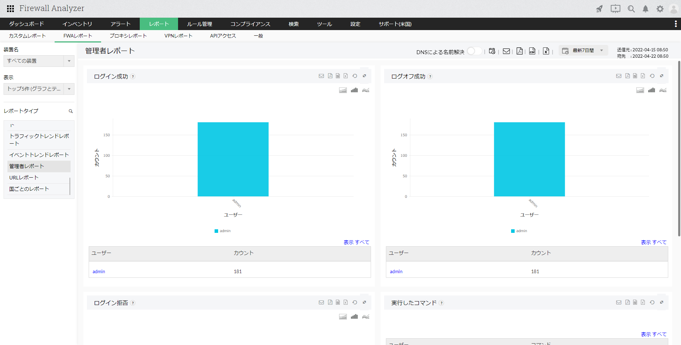The width and height of the screenshot is (681, 345).
Task: Show help for ログイン成功
Action: [x=133, y=76]
